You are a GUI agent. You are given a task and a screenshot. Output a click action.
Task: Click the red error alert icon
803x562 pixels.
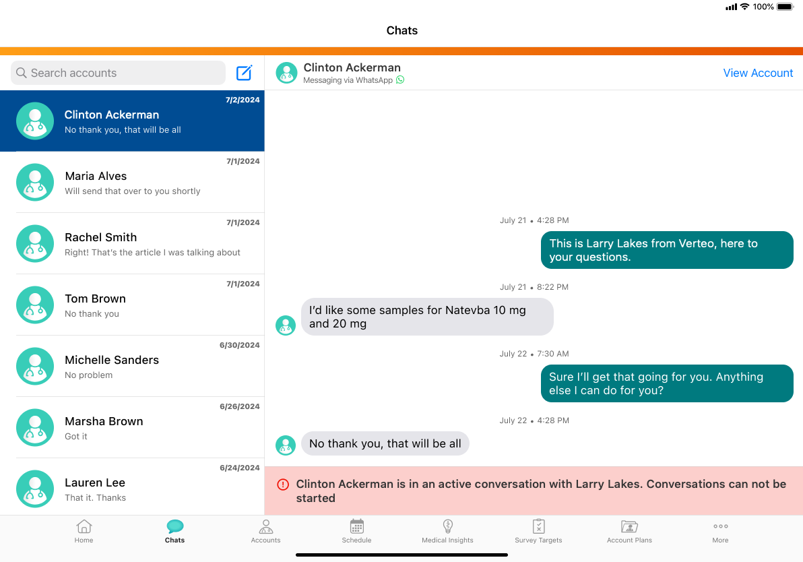(x=283, y=484)
